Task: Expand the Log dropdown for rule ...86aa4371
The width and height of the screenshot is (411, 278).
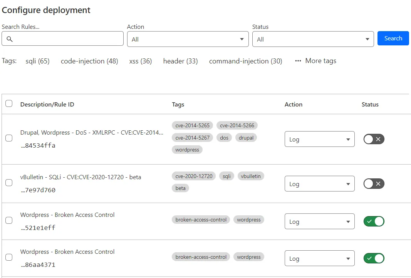Action: (319, 258)
